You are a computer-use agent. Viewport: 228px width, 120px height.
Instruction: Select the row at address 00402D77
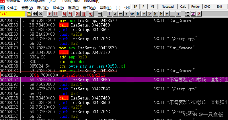click(x=114, y=43)
